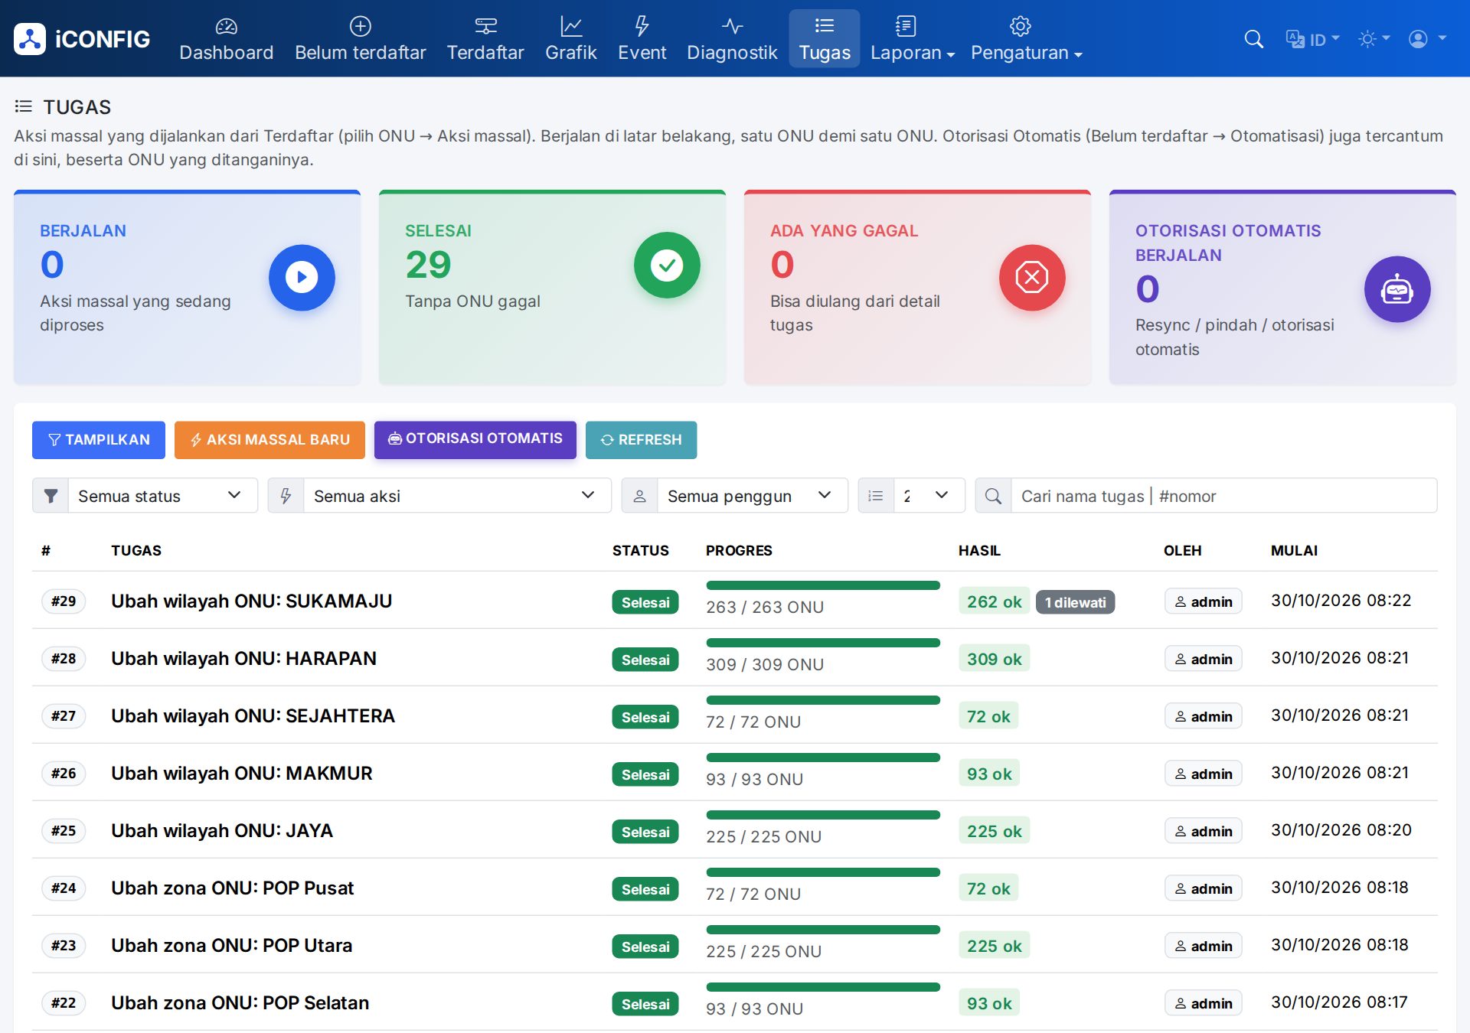Click the TAMPILKAN filter button

[x=99, y=440]
